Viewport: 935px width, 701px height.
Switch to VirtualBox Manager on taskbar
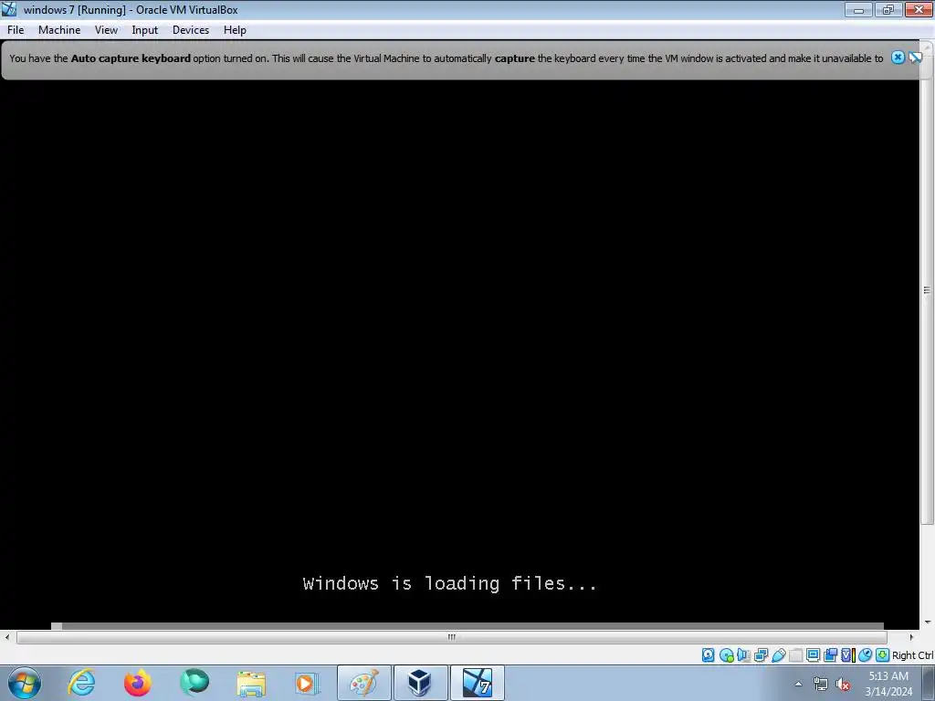coord(420,683)
